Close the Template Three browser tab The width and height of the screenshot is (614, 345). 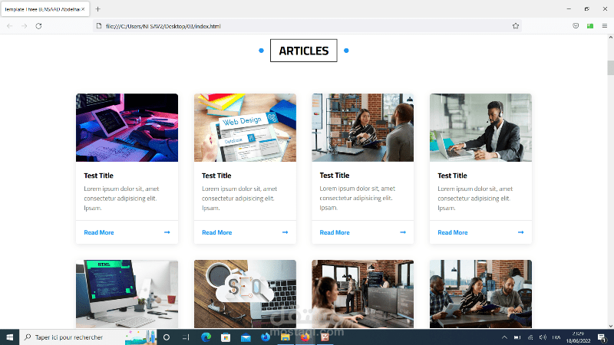[x=83, y=9]
